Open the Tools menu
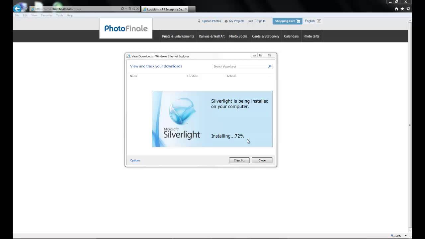 click(x=59, y=15)
